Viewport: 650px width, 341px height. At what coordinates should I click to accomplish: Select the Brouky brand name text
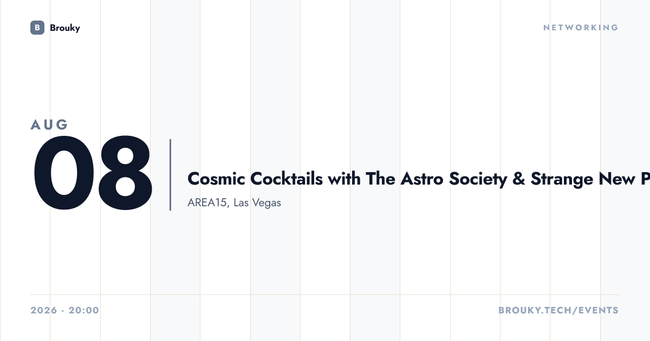[65, 28]
